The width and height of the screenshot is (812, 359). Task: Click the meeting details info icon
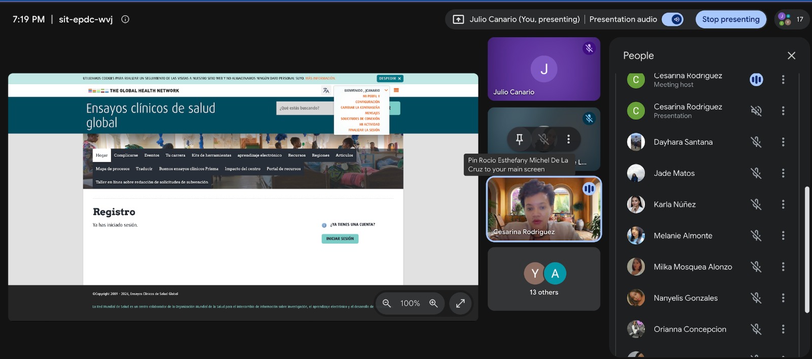pyautogui.click(x=125, y=19)
